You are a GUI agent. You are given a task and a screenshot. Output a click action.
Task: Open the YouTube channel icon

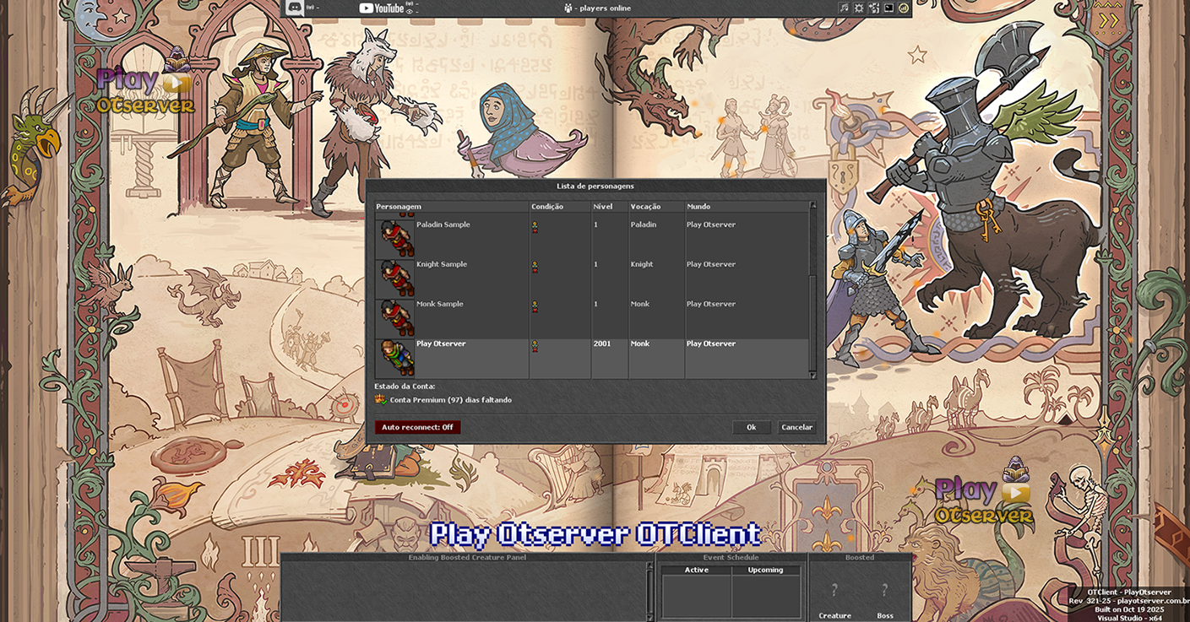click(381, 8)
